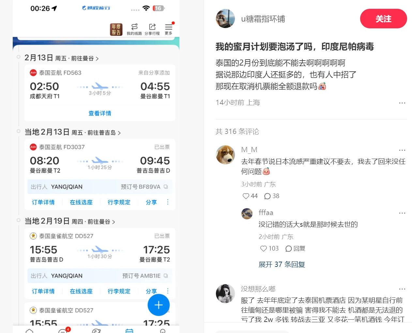Copy booking number AMB1IE

coord(166,276)
